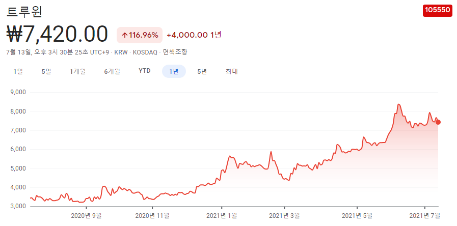Image resolution: width=457 pixels, height=226 pixels.
Task: Click the 9,000 y-axis label
Action: 18,92
